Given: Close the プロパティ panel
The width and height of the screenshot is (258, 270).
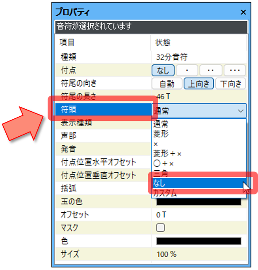Looking at the screenshot, I should (x=243, y=12).
